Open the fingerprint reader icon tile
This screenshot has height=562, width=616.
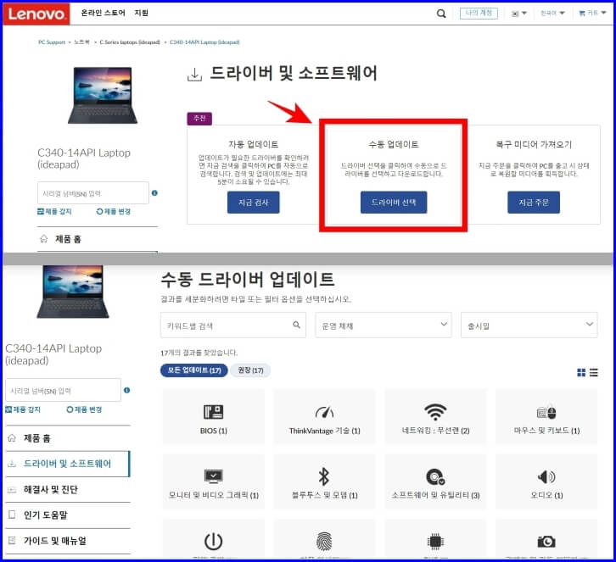[324, 540]
